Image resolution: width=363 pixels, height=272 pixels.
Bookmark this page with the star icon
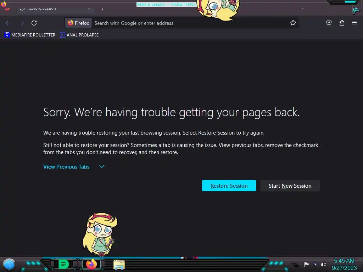293,23
